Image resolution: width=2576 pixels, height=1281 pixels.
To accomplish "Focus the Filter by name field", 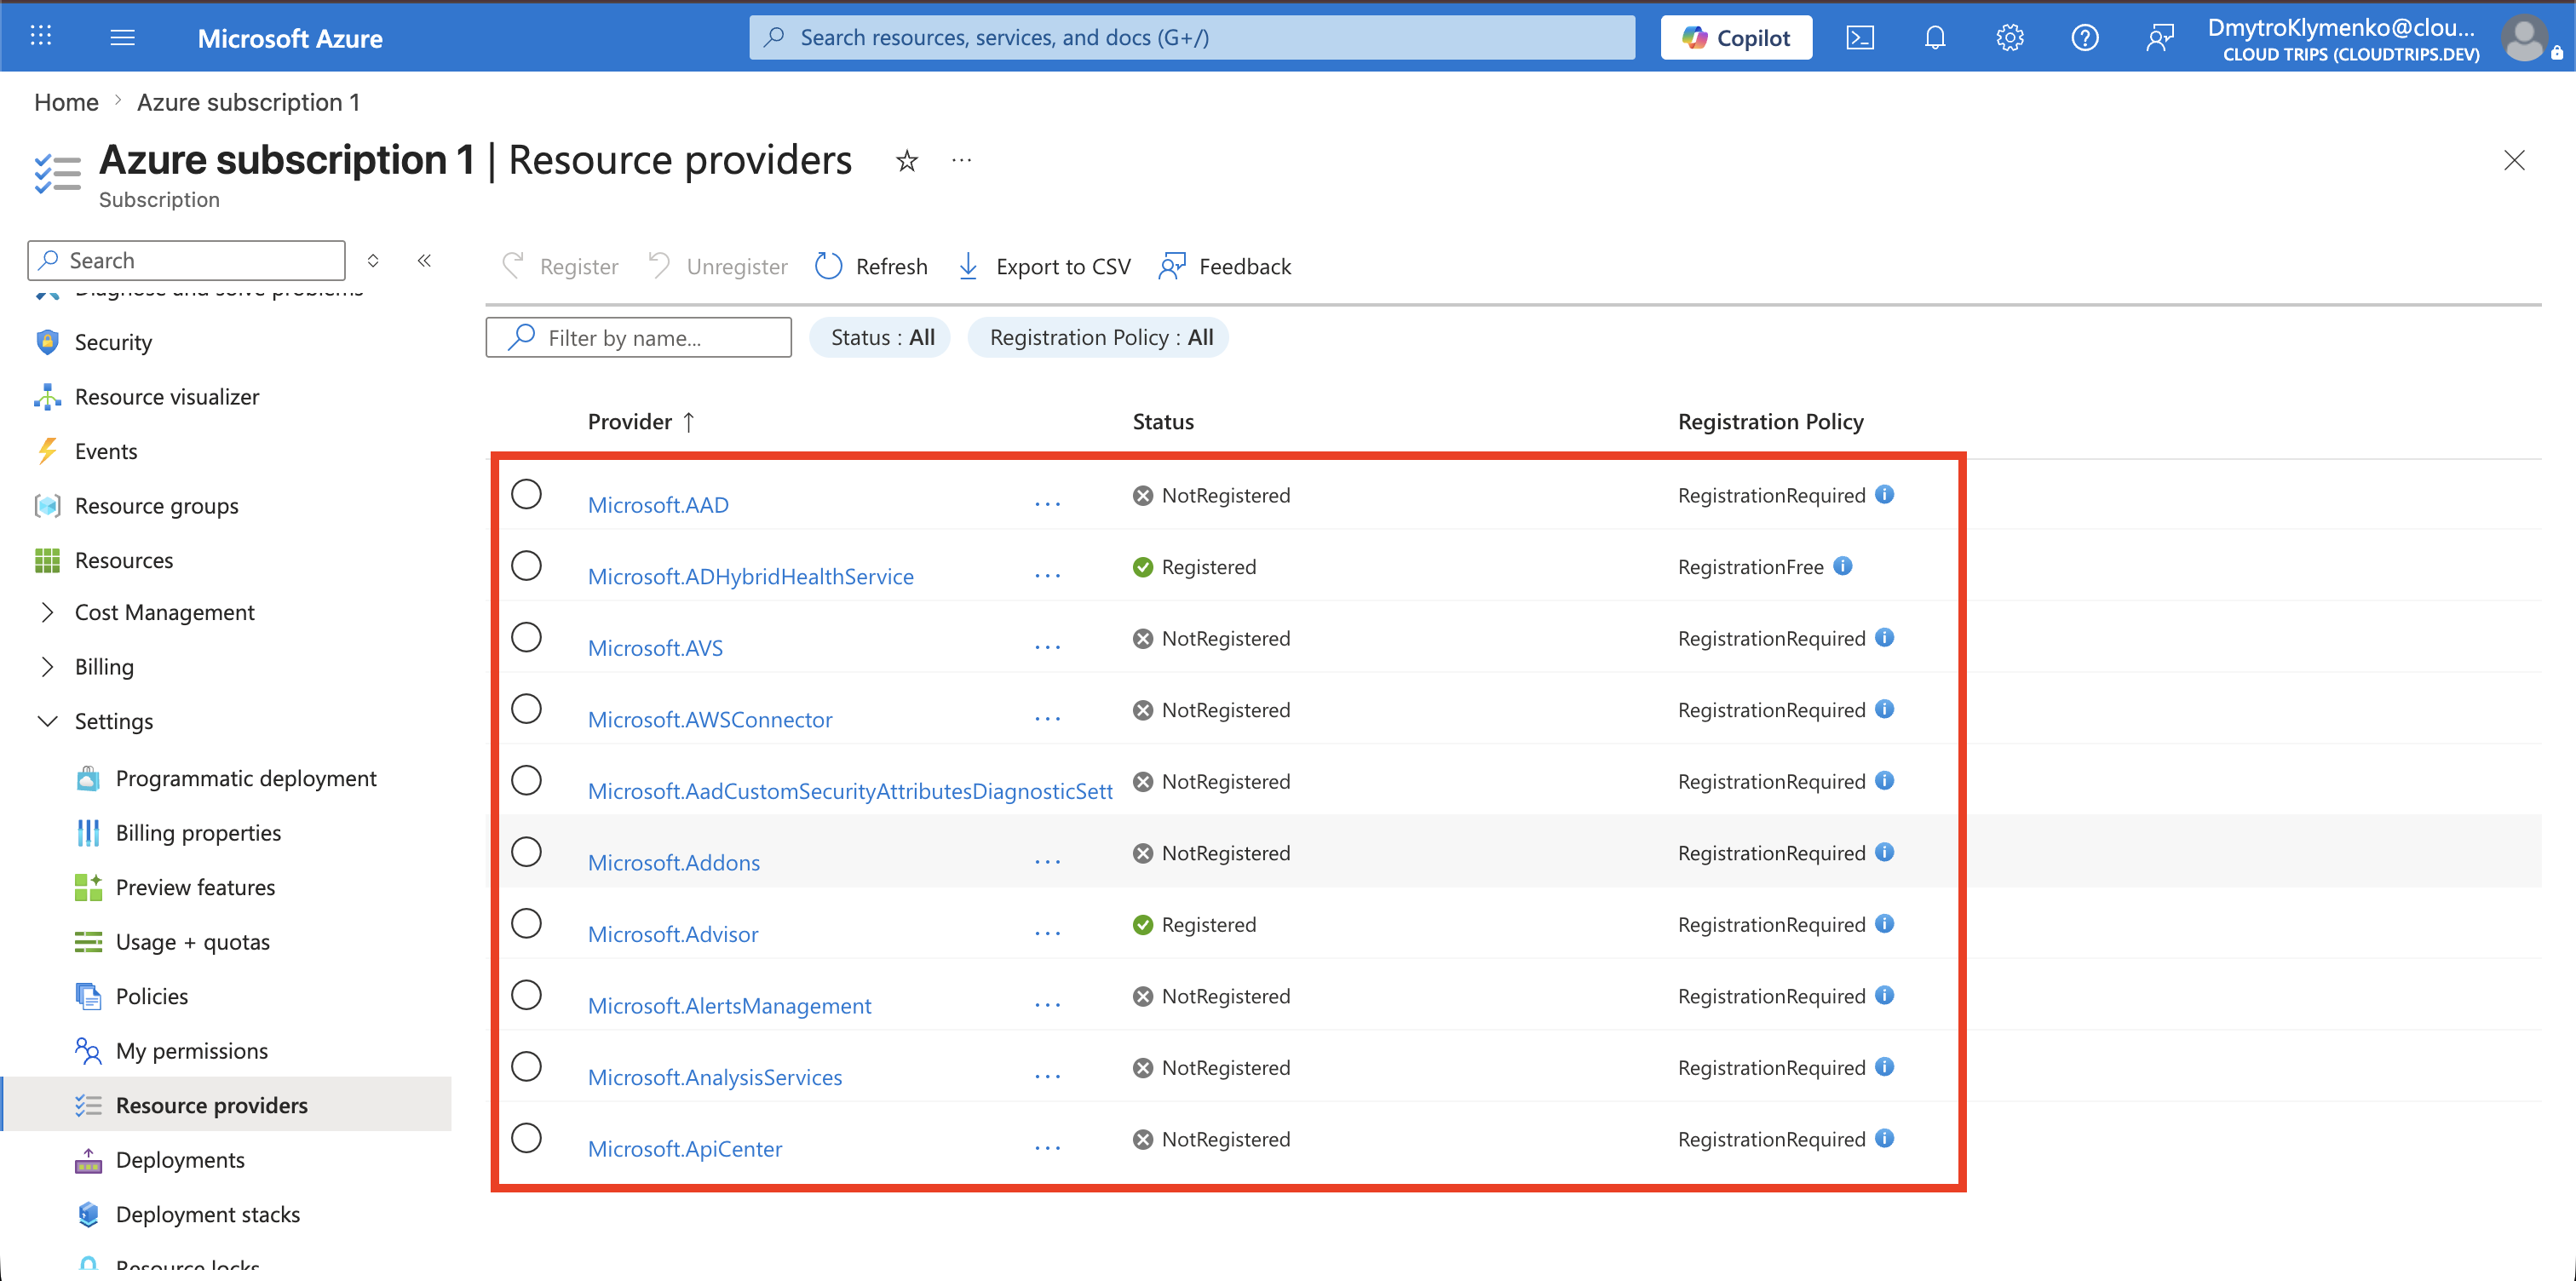I will click(x=639, y=338).
